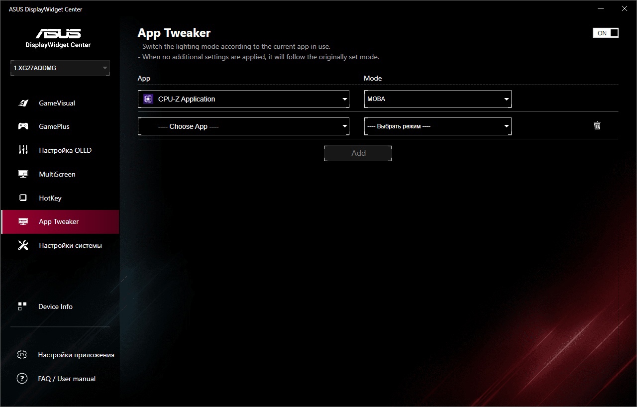Open the GamePlus section
Viewport: 637px width, 407px height.
(60, 126)
